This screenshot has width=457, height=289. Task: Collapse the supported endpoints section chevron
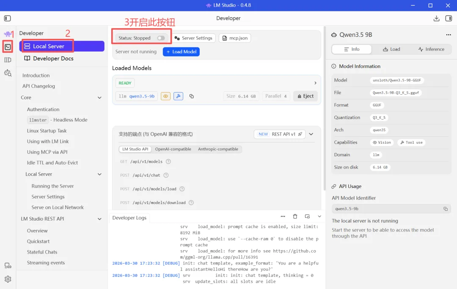pos(311,134)
